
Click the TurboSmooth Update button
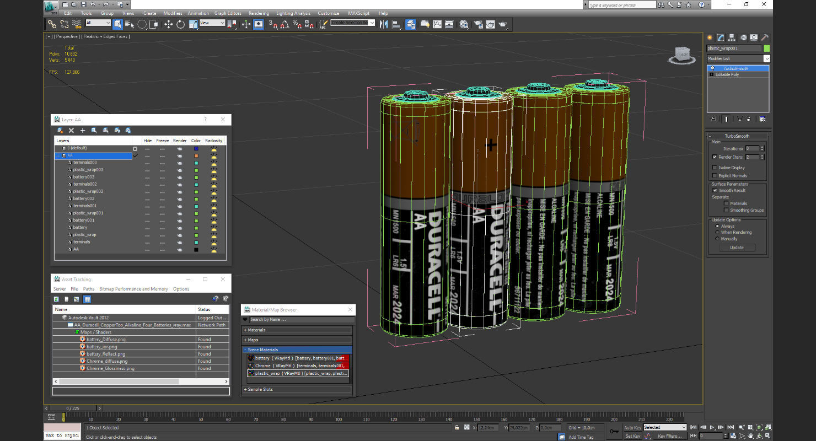pyautogui.click(x=737, y=248)
